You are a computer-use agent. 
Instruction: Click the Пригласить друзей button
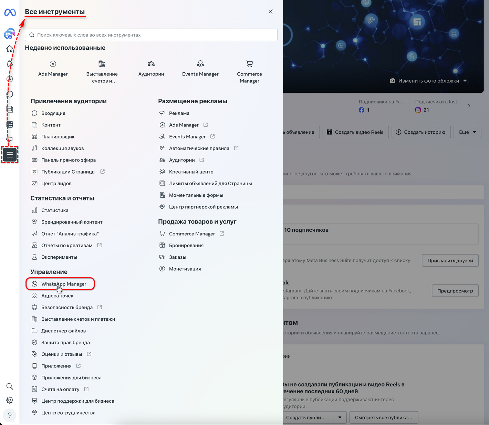[x=450, y=260]
